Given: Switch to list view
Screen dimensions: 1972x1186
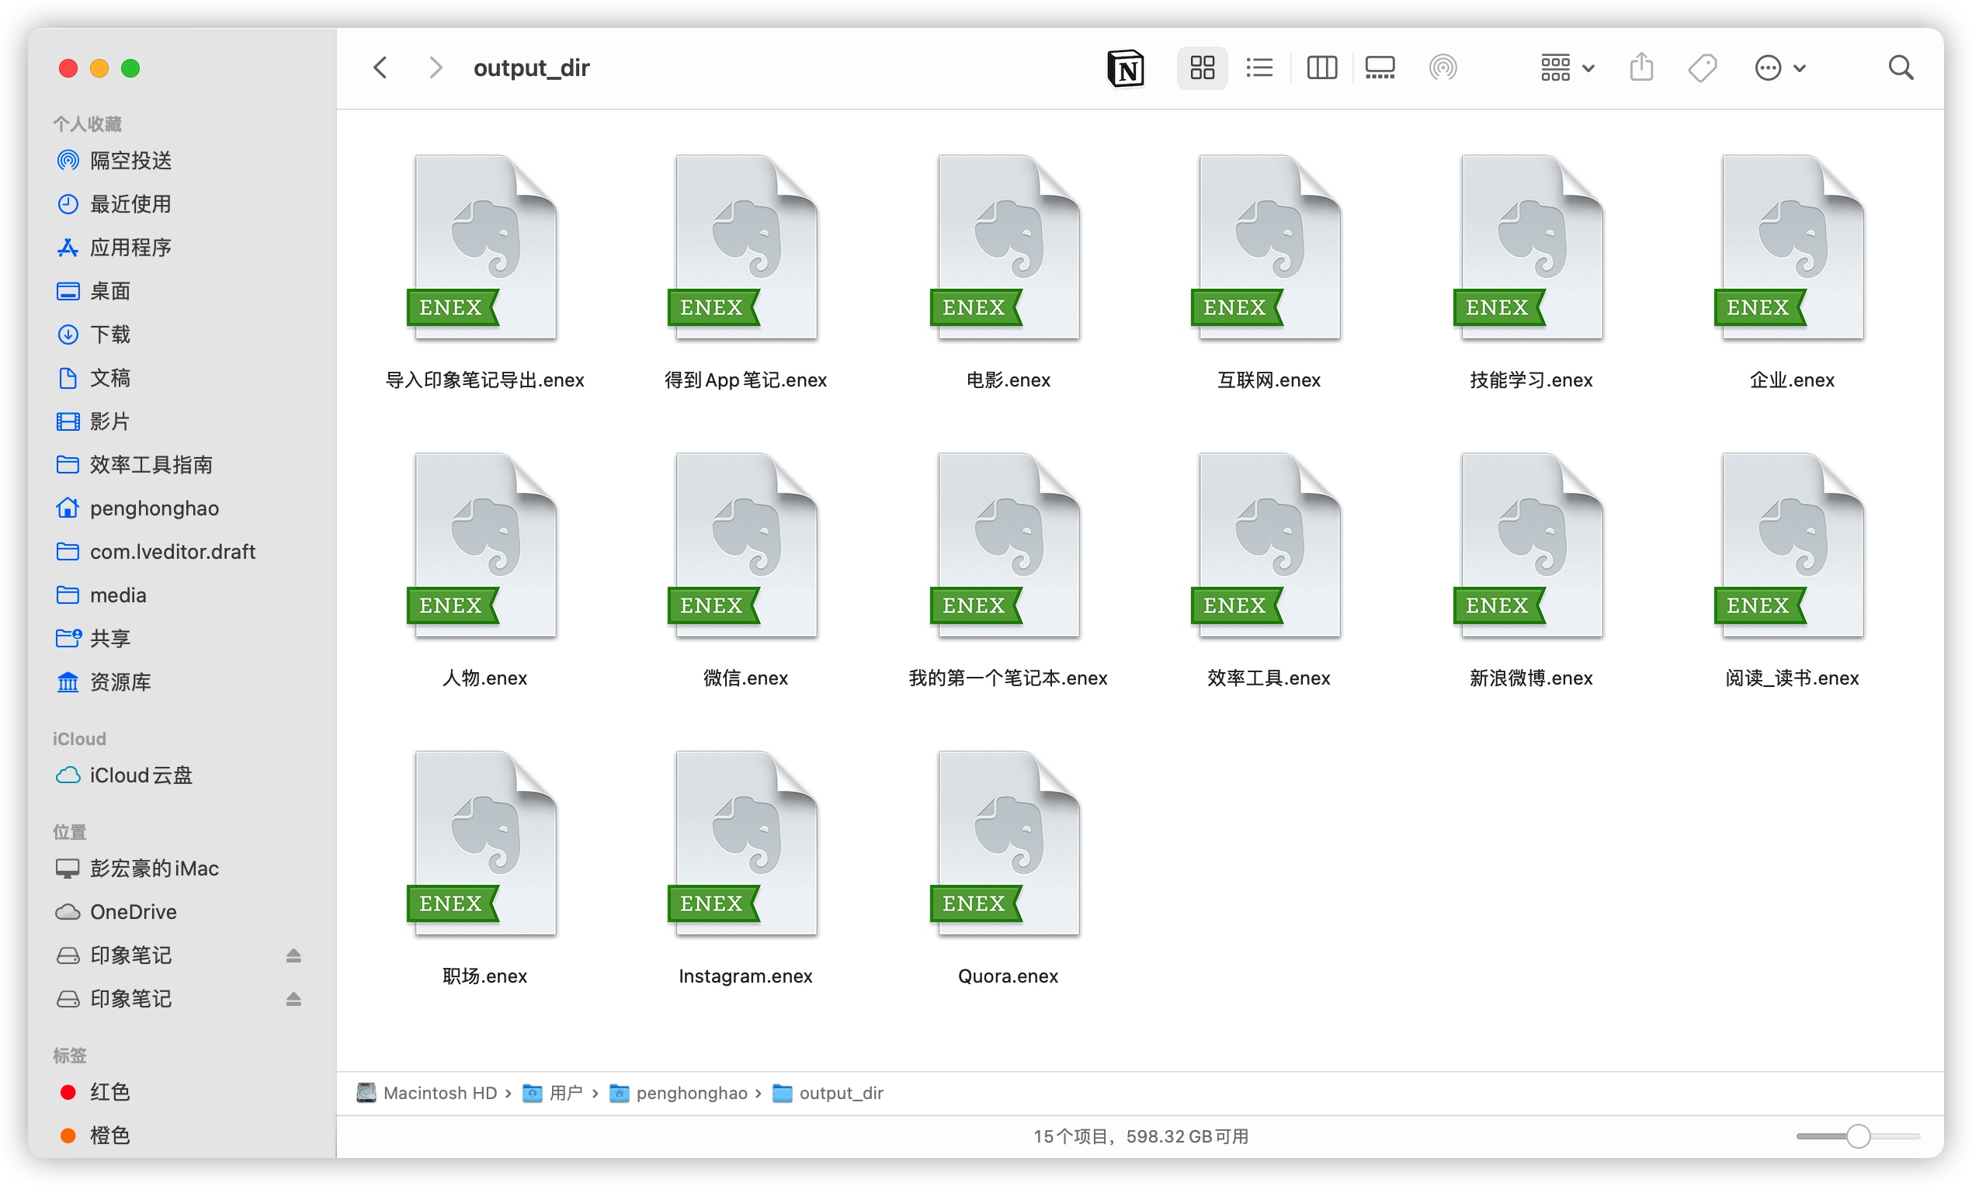Looking at the screenshot, I should coord(1260,68).
